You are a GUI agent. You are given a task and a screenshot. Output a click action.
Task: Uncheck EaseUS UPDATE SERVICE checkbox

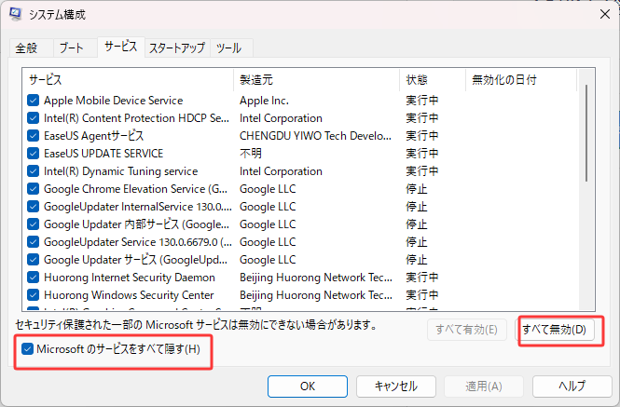click(x=34, y=154)
